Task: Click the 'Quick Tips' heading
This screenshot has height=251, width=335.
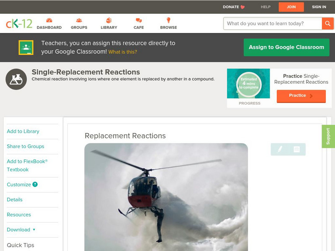Action: pos(21,245)
